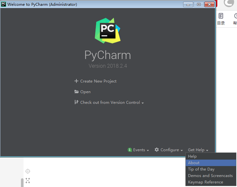This screenshot has width=237, height=187.
Task: Open the Events dropdown
Action: (141, 150)
